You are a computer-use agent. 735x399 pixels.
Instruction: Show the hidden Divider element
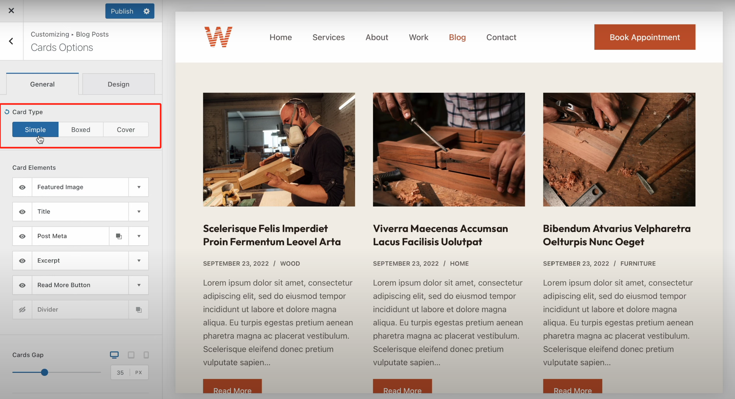coord(22,309)
